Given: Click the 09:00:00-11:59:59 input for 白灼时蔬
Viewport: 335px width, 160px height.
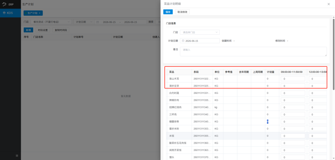Looking at the screenshot, I should (x=293, y=93).
